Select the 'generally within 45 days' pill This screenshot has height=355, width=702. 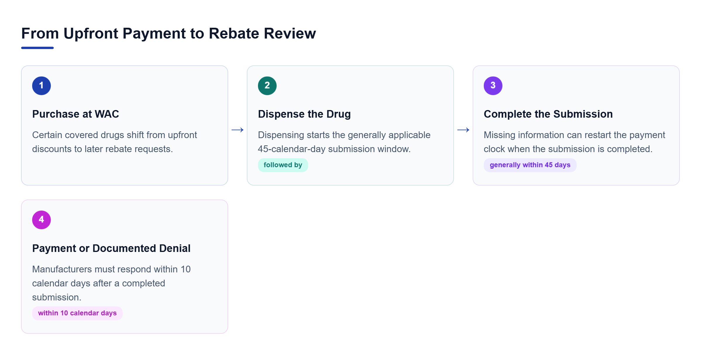click(x=530, y=165)
